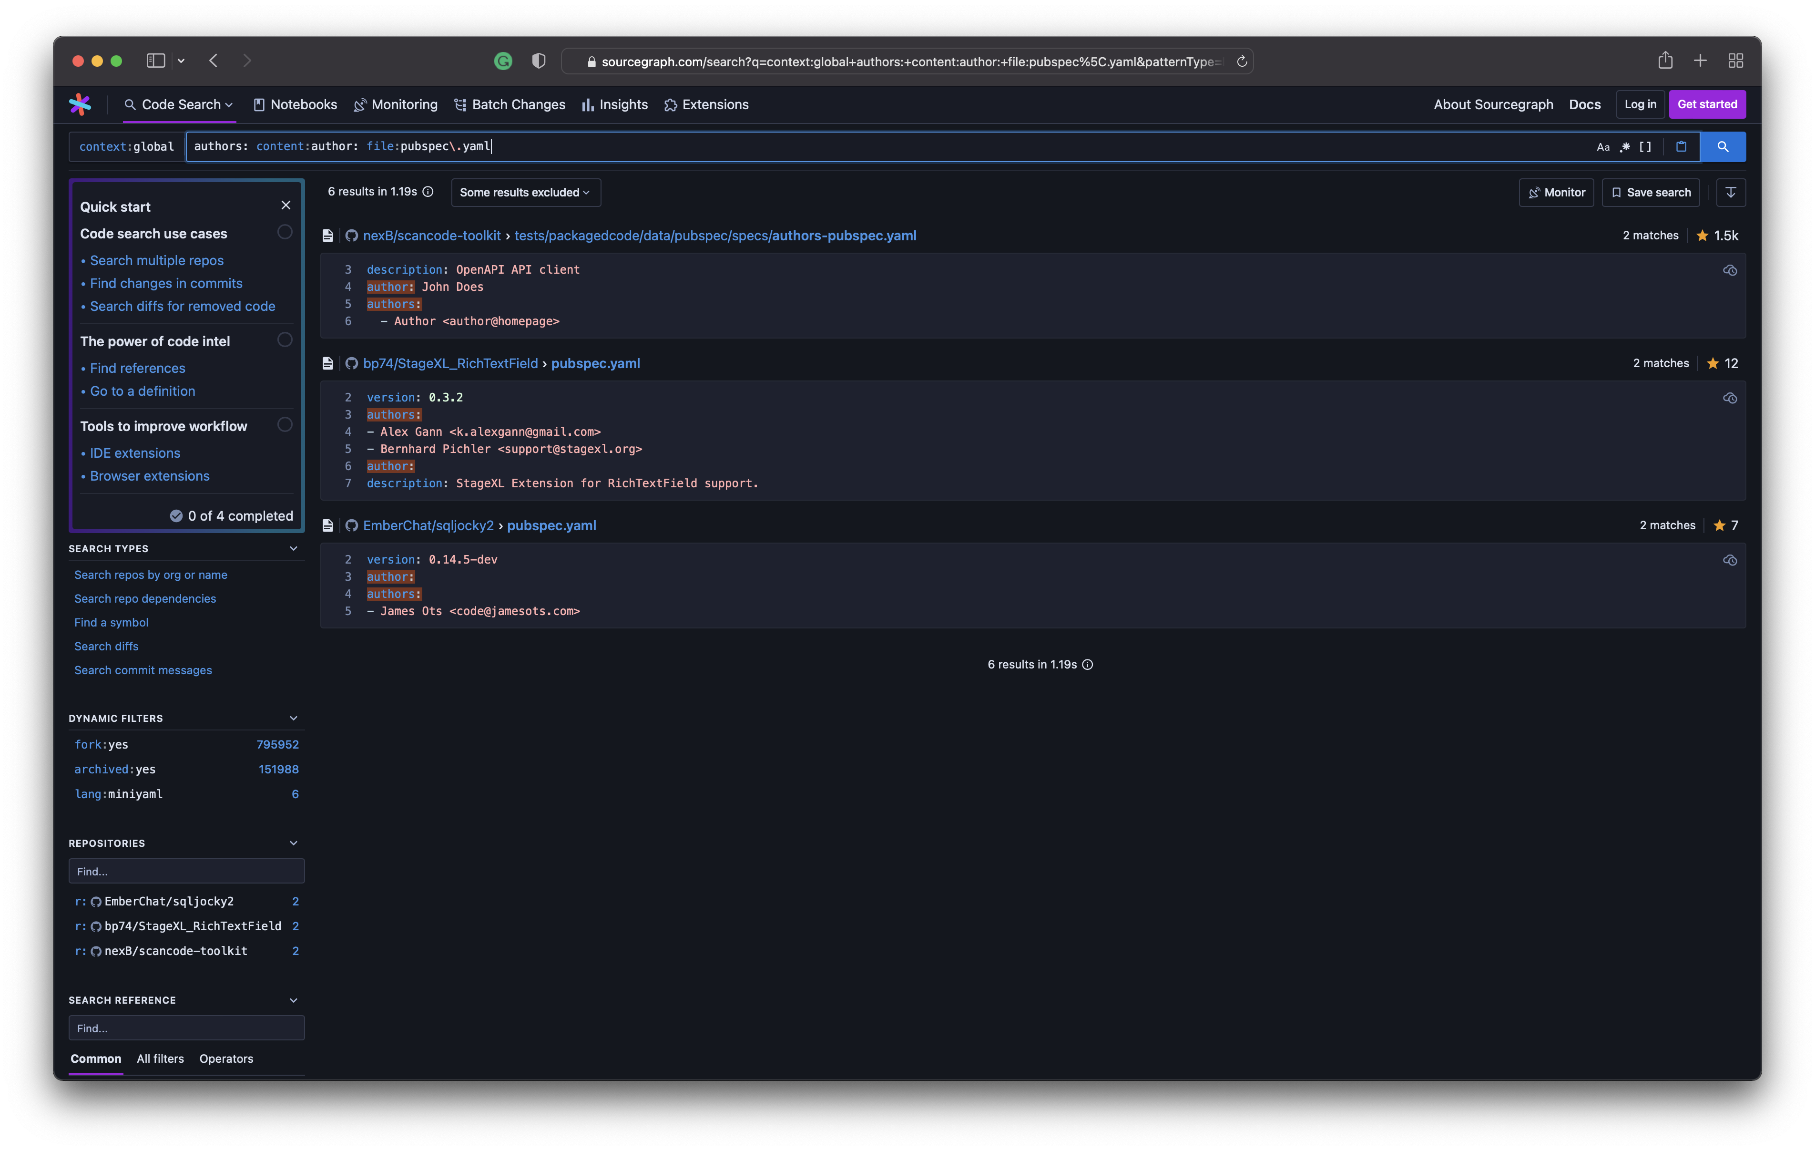Image resolution: width=1815 pixels, height=1151 pixels.
Task: Open Notebooks in navigation
Action: click(296, 105)
